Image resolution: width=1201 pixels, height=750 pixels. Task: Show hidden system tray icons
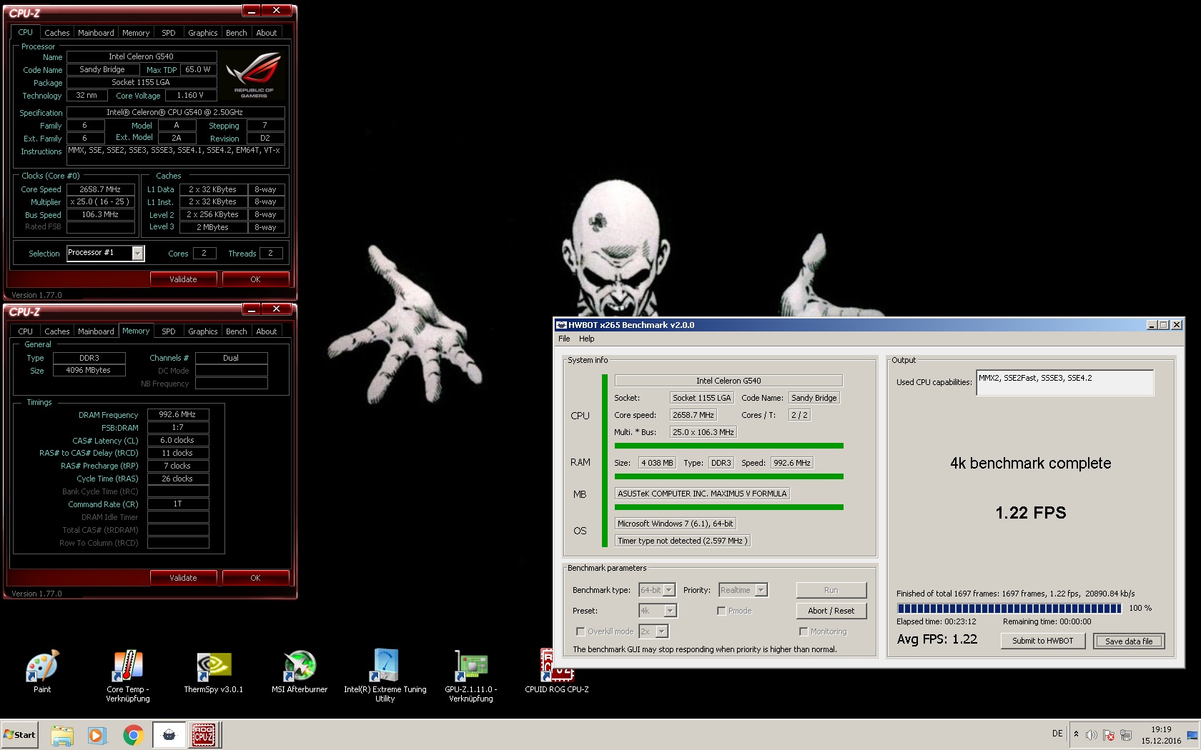[x=1076, y=734]
